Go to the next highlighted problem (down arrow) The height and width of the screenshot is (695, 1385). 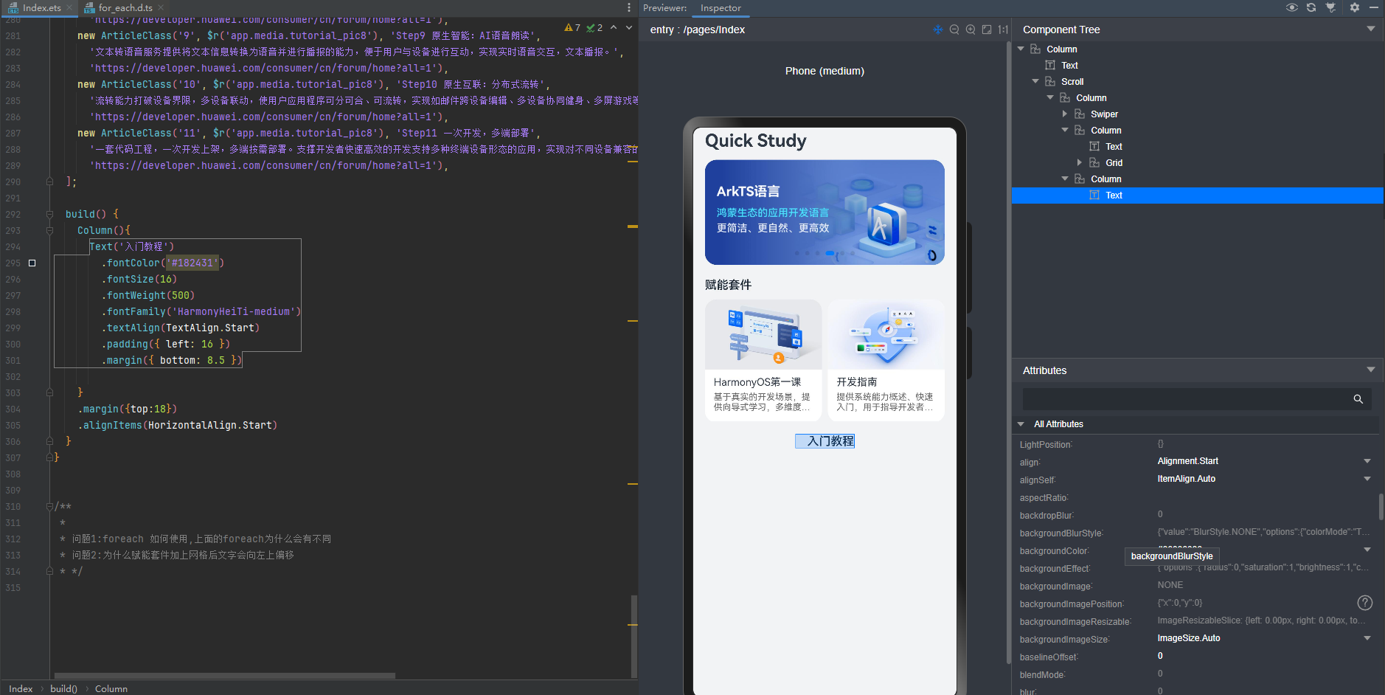coord(629,27)
